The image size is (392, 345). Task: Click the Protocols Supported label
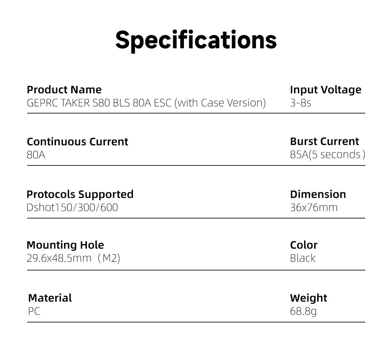pyautogui.click(x=80, y=194)
